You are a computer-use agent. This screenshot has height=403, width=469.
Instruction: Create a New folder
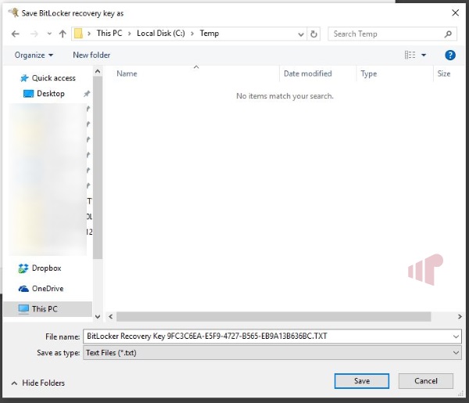pyautogui.click(x=91, y=55)
